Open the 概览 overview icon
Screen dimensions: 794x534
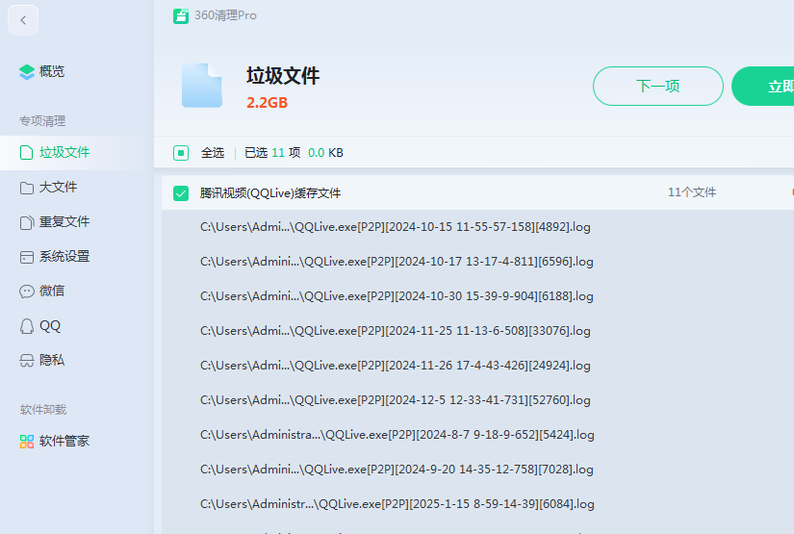27,71
